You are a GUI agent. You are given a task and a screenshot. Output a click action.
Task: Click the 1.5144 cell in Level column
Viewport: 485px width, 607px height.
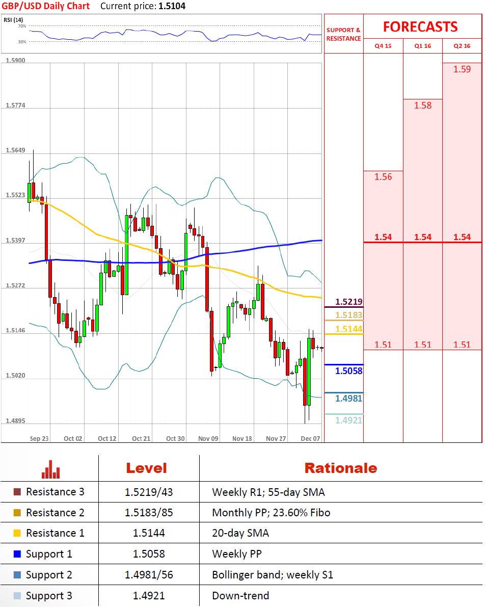[x=149, y=533]
